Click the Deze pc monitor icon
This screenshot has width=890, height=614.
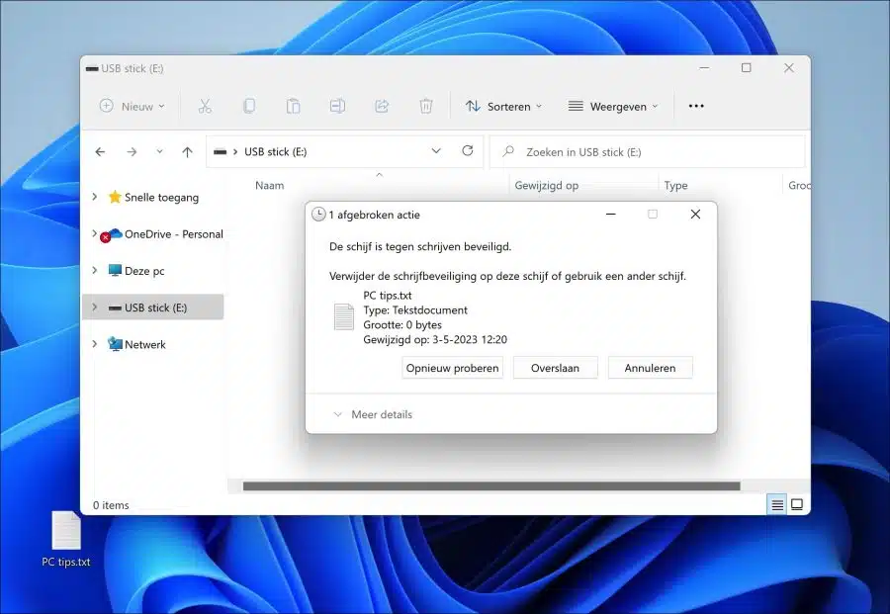115,271
